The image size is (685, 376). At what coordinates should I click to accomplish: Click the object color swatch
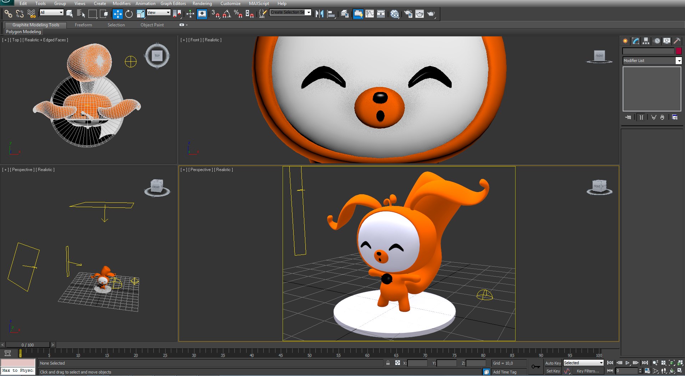[679, 51]
